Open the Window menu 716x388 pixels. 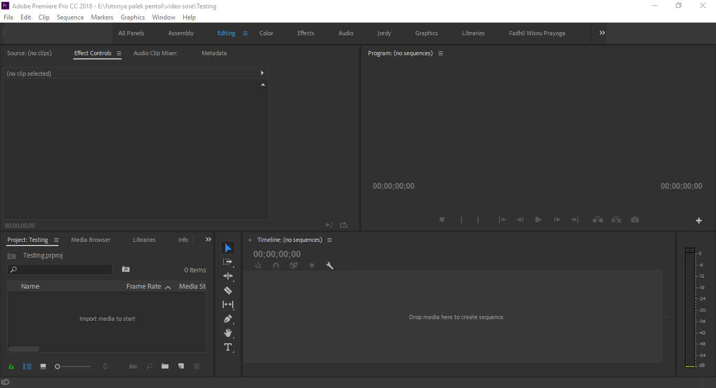[x=164, y=17]
